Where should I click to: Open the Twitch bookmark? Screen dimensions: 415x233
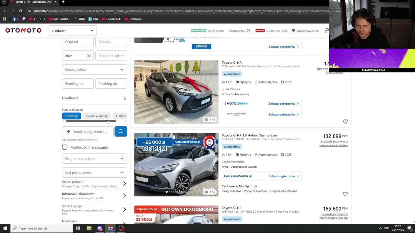24,19
